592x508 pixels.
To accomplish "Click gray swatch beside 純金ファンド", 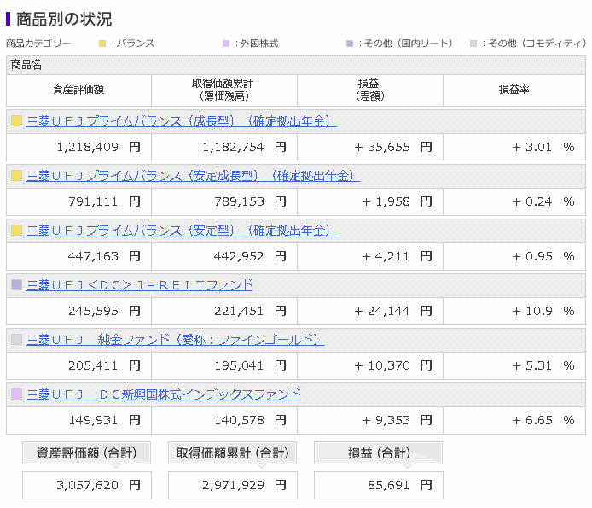I will [x=16, y=339].
